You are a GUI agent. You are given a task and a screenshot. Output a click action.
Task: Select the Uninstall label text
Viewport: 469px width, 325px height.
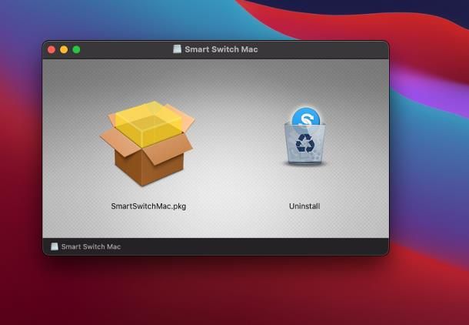click(304, 206)
